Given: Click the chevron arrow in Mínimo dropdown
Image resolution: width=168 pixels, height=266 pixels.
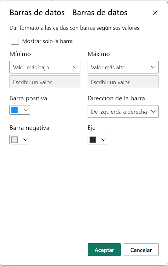Looking at the screenshot, I should (75, 67).
